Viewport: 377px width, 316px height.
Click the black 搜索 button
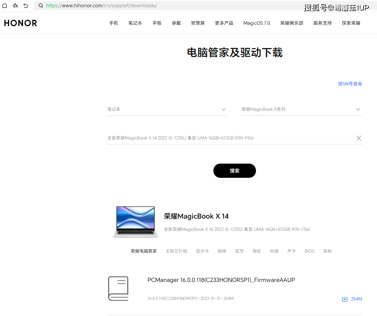(x=235, y=171)
